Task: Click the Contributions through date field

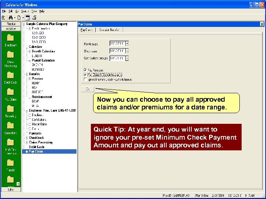Action: click(117, 58)
